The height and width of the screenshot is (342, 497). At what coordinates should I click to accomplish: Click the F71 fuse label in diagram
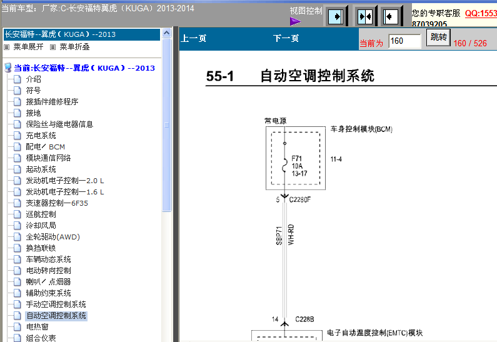click(x=297, y=158)
